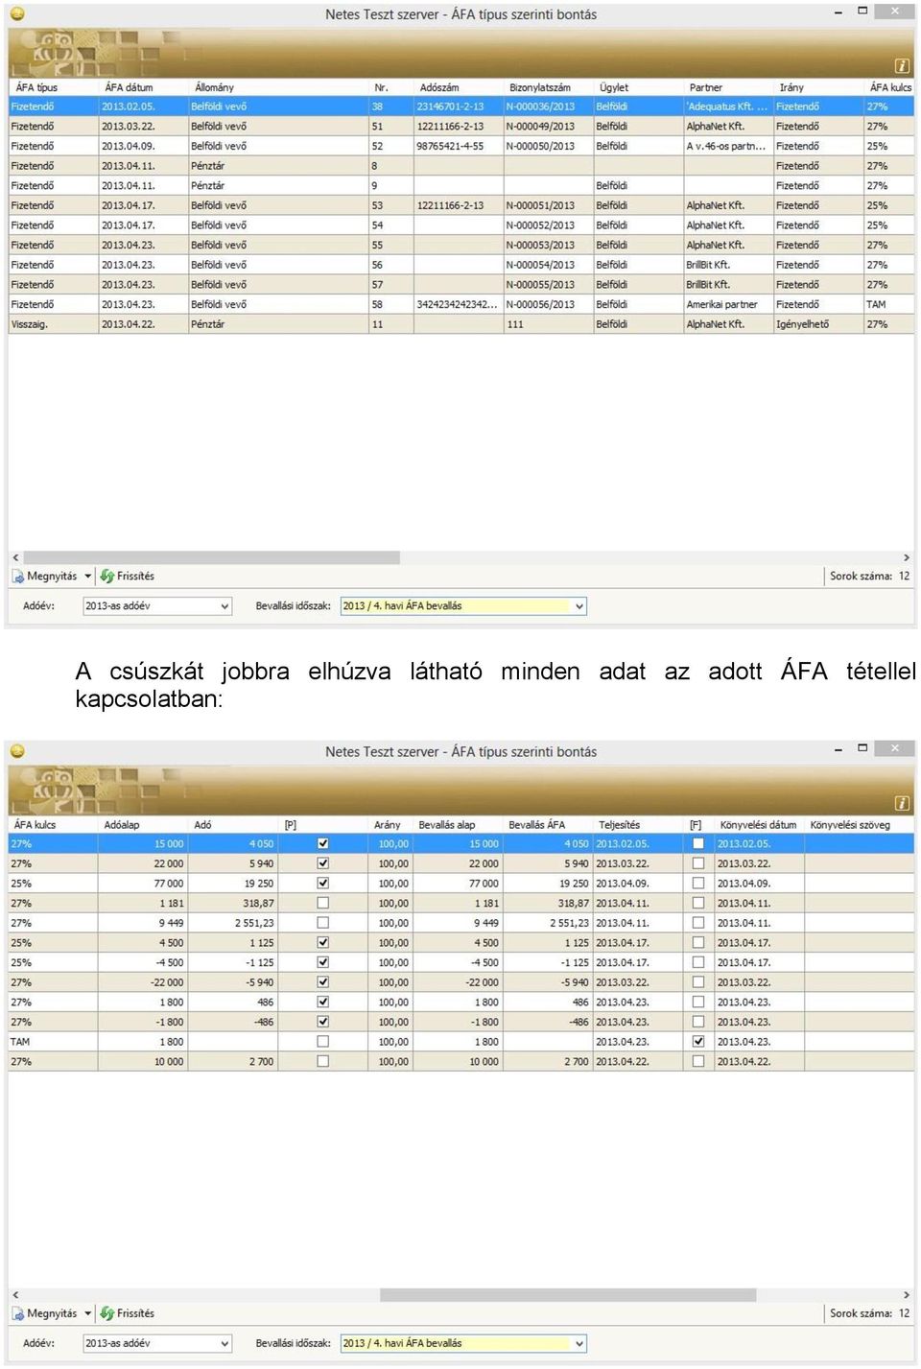This screenshot has width=921, height=1369.
Task: Click the N-000055/2013 BrillBit row cell
Action: 548,285
